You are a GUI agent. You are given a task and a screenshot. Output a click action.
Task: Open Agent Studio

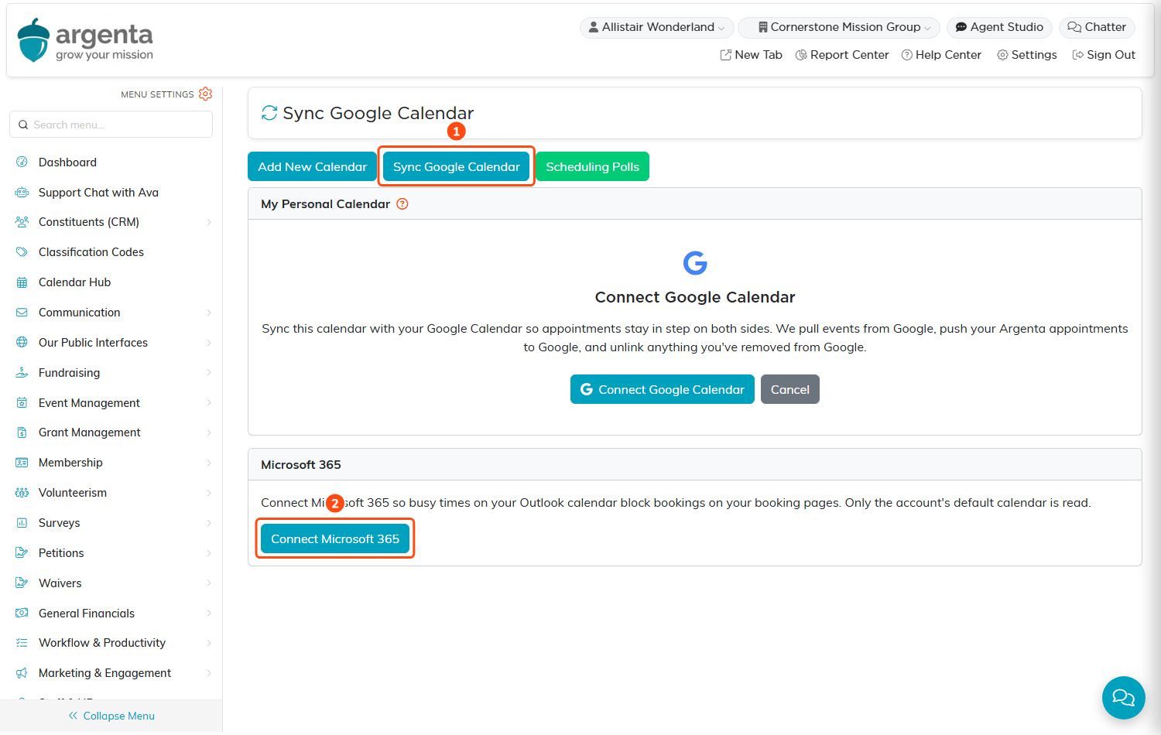point(999,27)
